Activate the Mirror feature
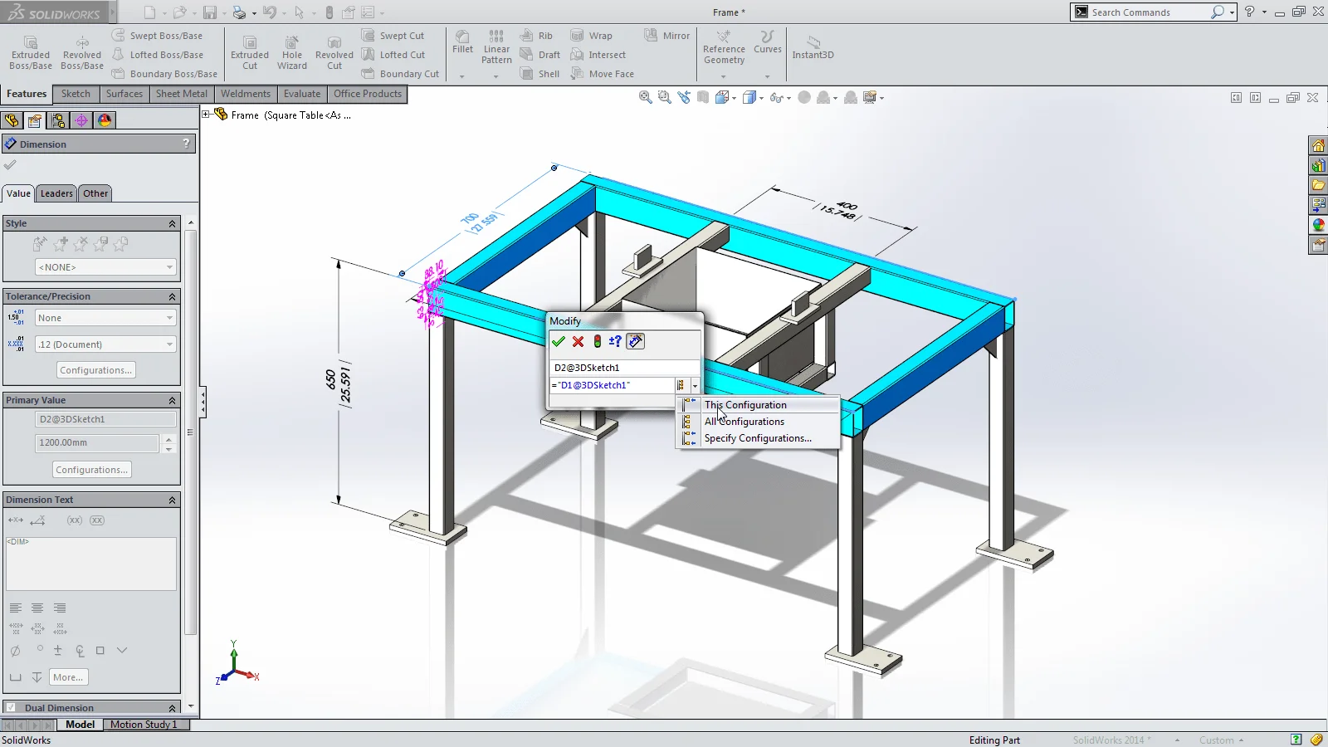 666,36
